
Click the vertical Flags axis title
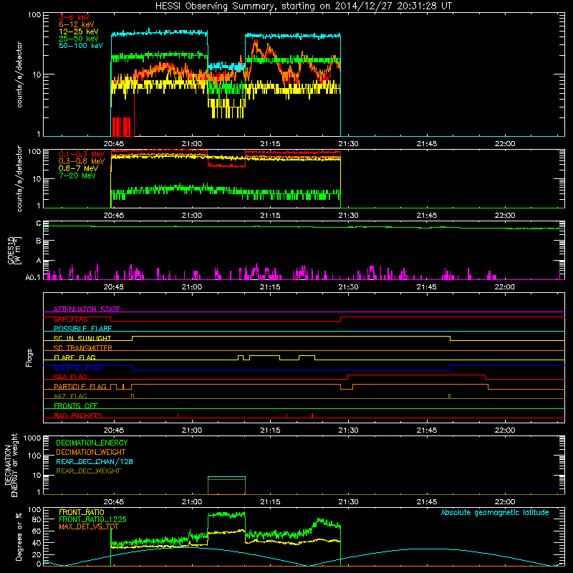point(29,357)
